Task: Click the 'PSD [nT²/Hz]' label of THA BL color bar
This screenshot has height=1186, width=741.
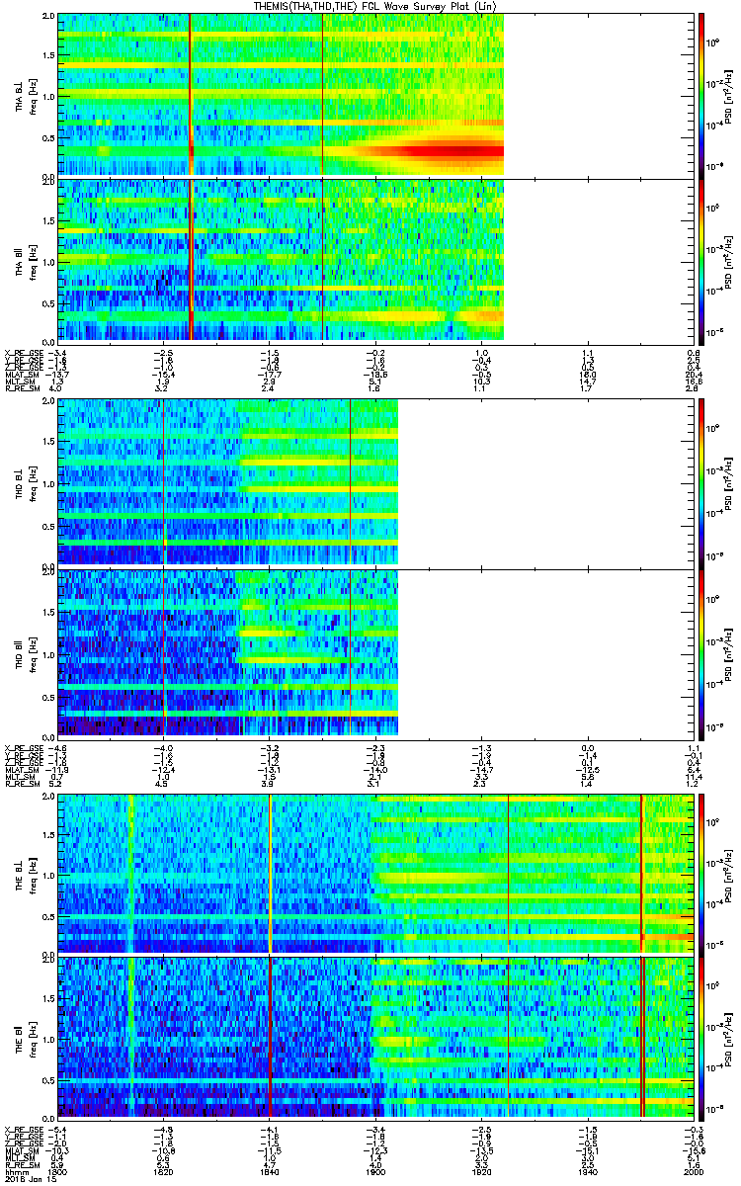Action: (x=729, y=95)
